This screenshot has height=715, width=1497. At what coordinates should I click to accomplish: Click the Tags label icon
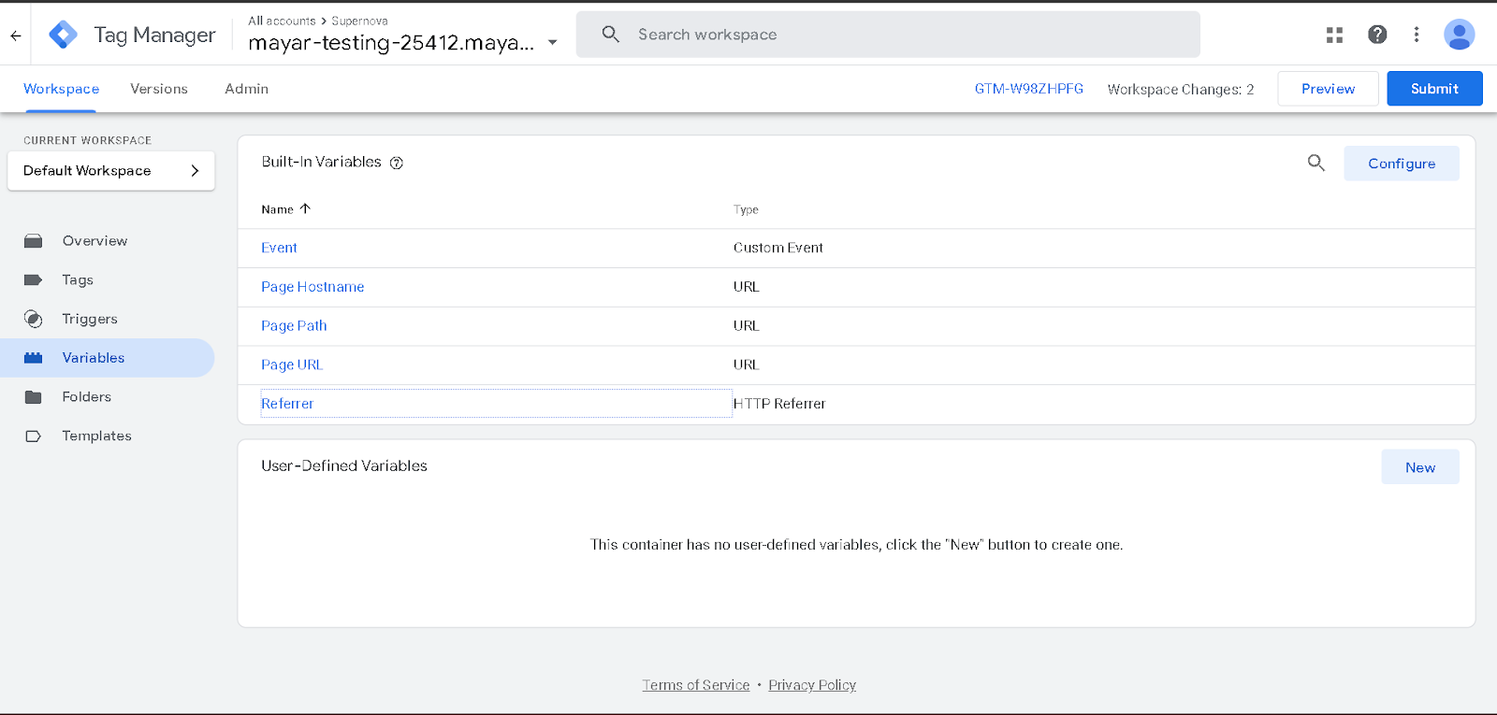33,280
